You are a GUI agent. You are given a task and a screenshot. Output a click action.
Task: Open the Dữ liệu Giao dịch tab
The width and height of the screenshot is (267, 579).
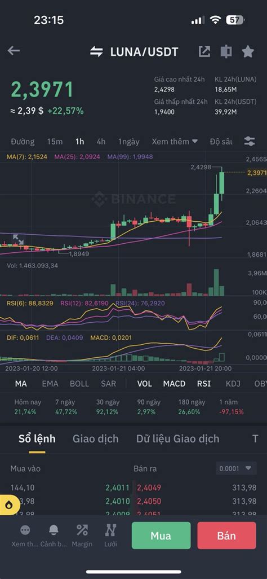coord(178,438)
